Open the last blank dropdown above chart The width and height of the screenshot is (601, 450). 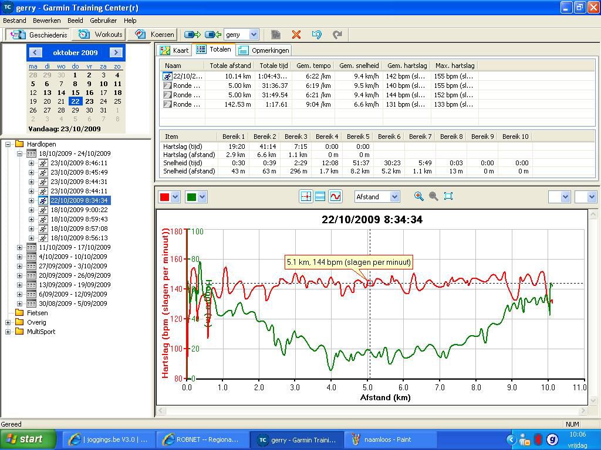[x=592, y=197]
